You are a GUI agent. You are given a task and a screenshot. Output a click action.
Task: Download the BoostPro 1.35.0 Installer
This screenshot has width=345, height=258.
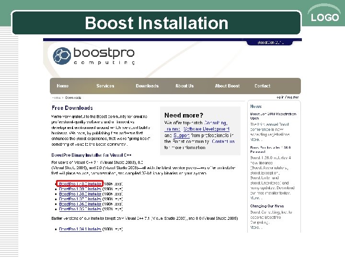click(80, 209)
